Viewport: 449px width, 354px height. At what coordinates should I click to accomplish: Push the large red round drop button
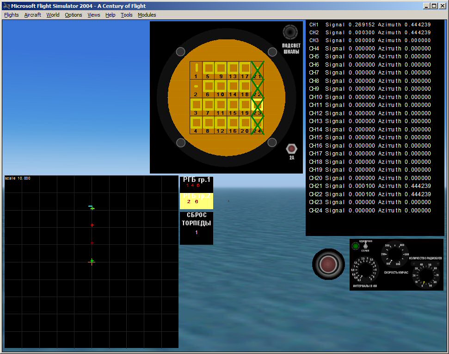click(328, 264)
